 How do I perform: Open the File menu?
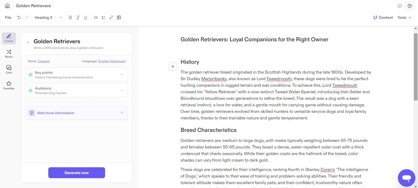click(8, 17)
